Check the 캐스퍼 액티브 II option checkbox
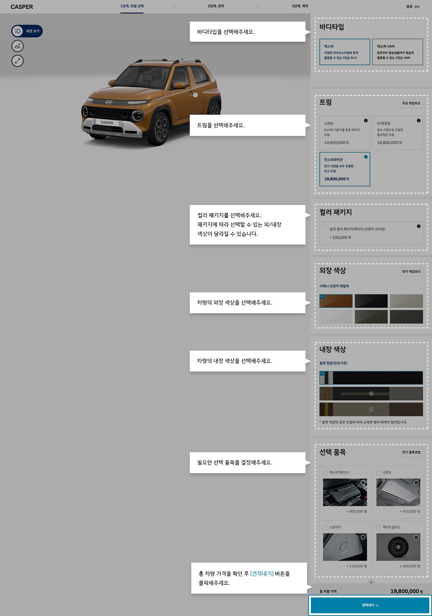432x616 pixels. (x=325, y=473)
